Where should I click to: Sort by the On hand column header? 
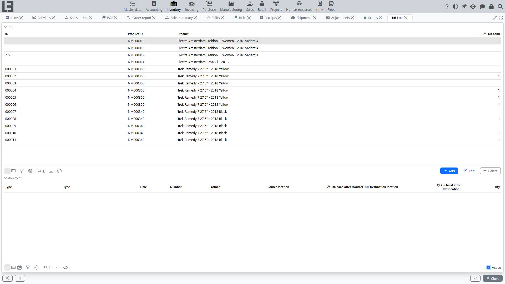pyautogui.click(x=492, y=34)
